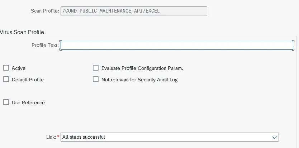
Task: Toggle the Use Reference checkbox
Action: (6, 102)
